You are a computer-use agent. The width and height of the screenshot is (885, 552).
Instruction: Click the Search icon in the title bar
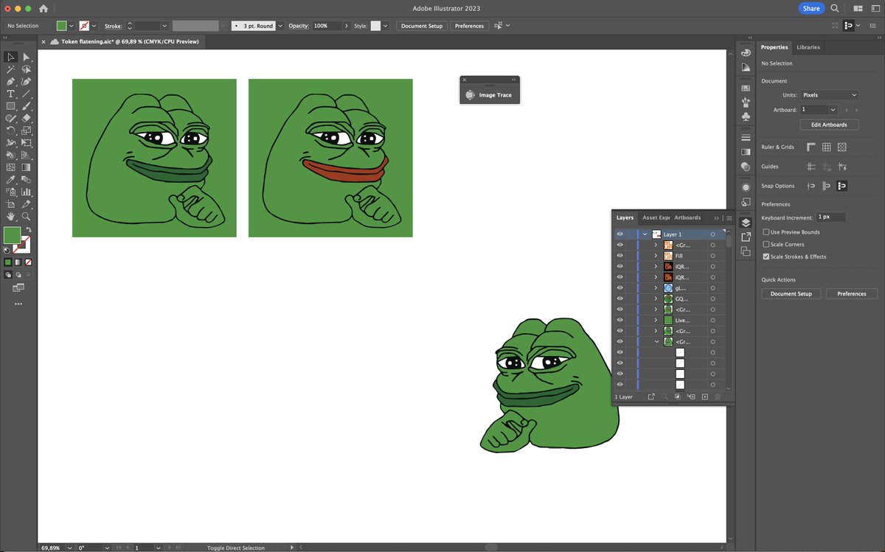coord(834,8)
